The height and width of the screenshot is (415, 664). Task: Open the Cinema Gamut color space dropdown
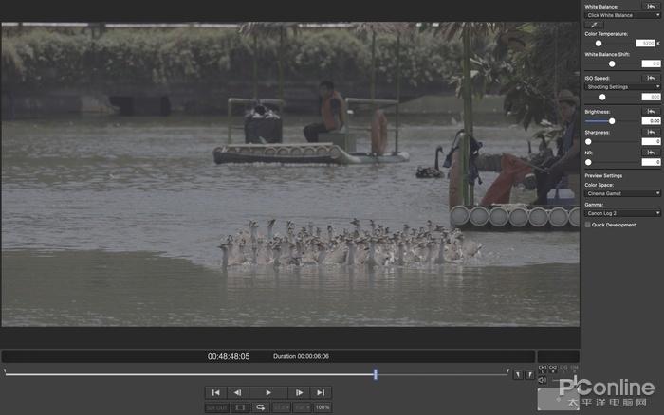click(622, 193)
